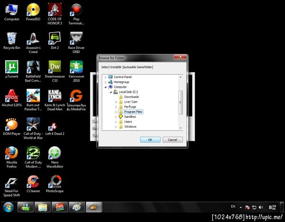Collapse the Local Disk (C:) node

(x=111, y=92)
